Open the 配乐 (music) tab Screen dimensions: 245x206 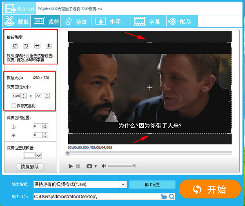click(182, 21)
